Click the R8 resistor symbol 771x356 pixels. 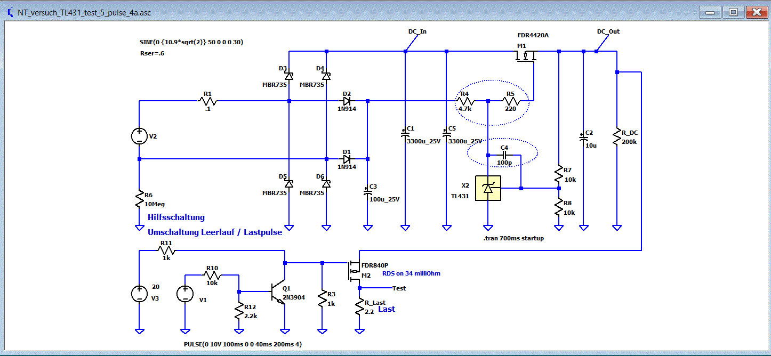click(x=559, y=207)
